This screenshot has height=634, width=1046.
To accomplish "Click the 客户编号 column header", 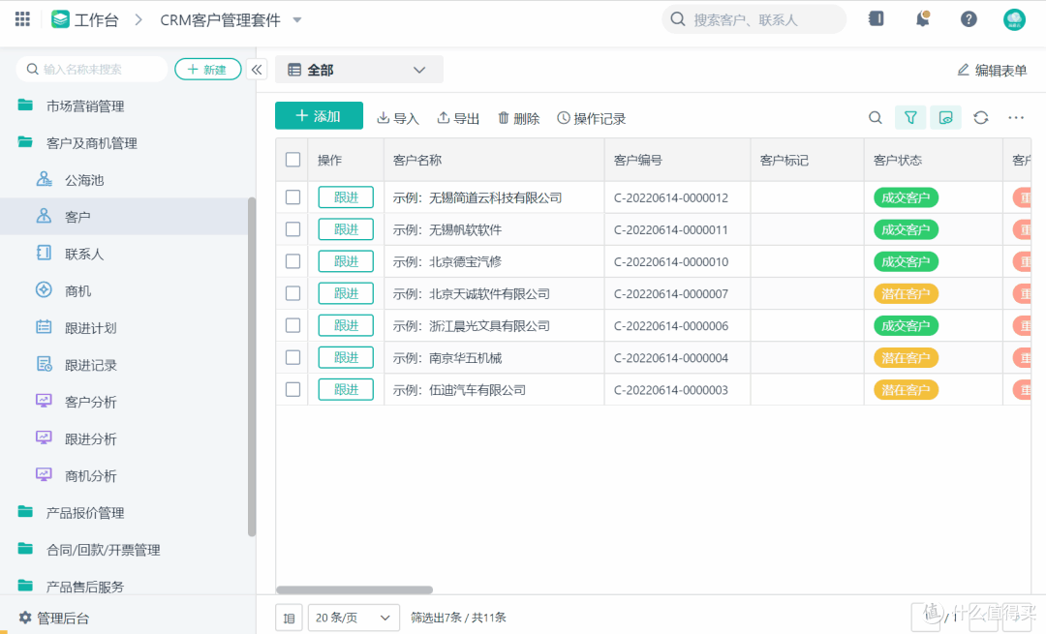I will pos(637,160).
